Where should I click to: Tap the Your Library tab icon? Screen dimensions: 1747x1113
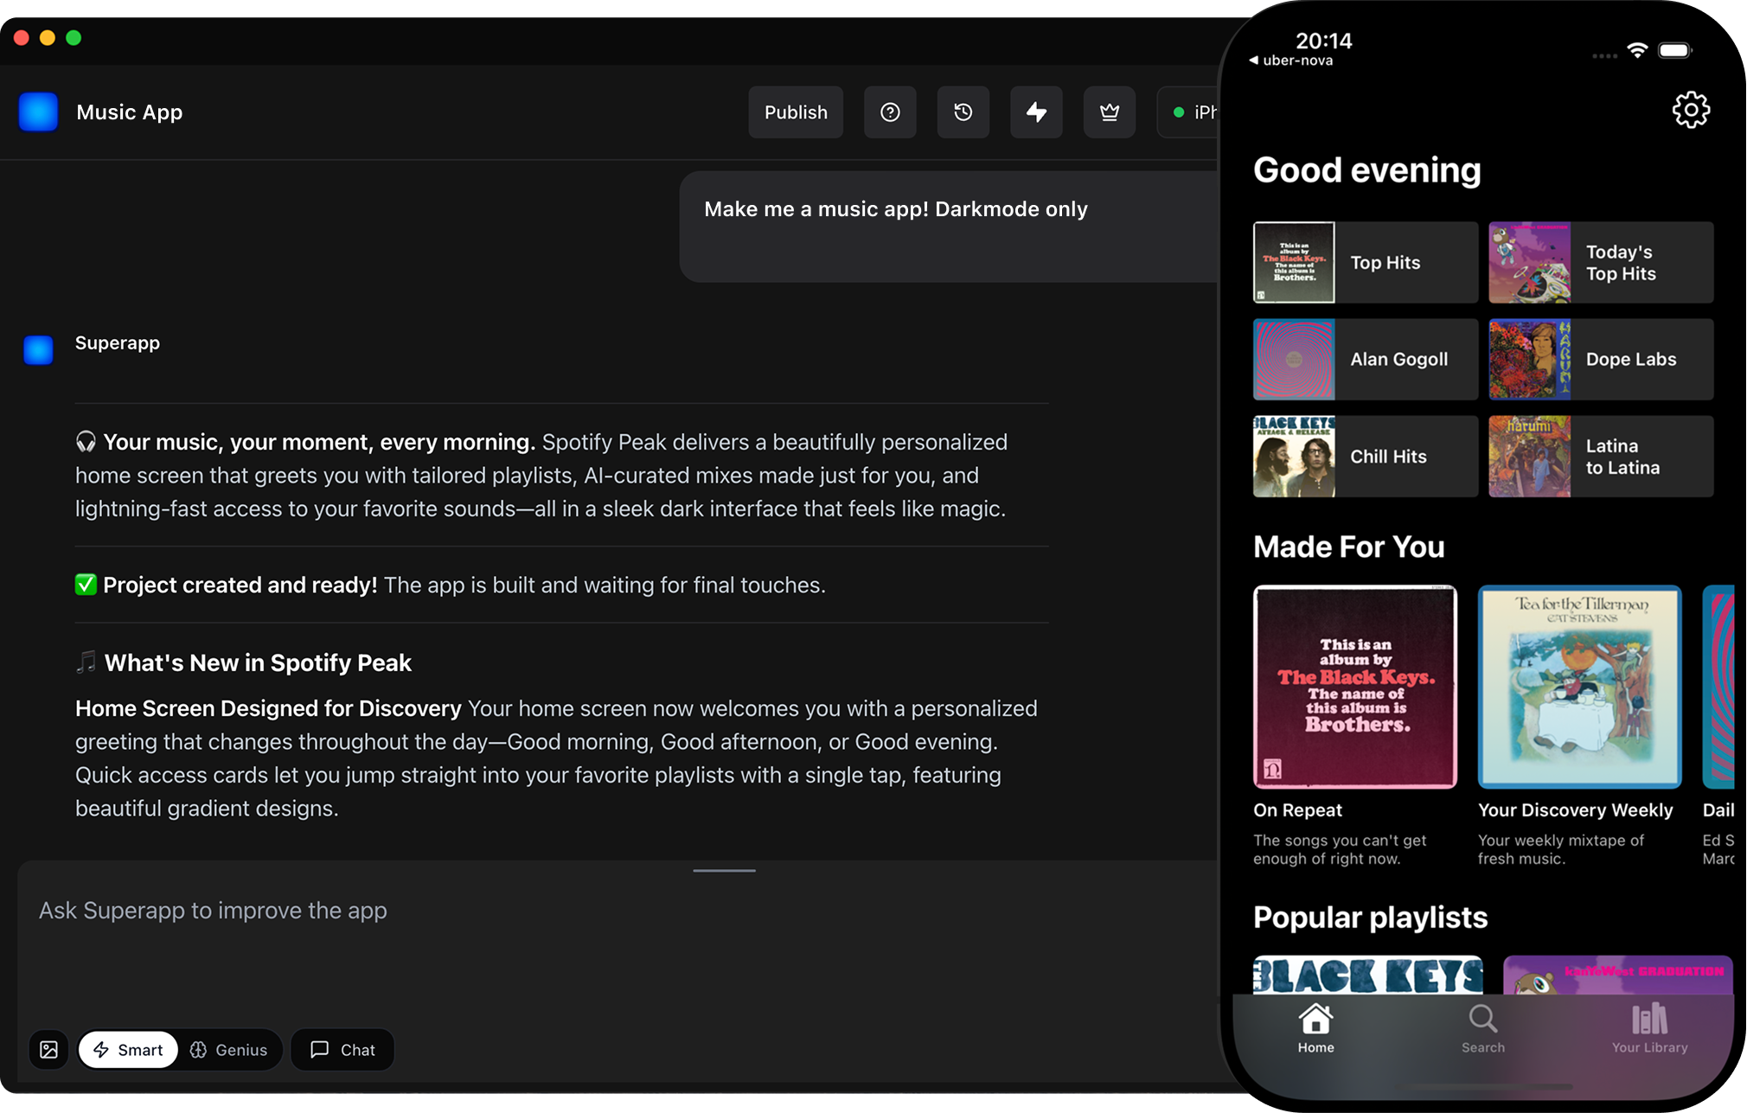pos(1649,1020)
